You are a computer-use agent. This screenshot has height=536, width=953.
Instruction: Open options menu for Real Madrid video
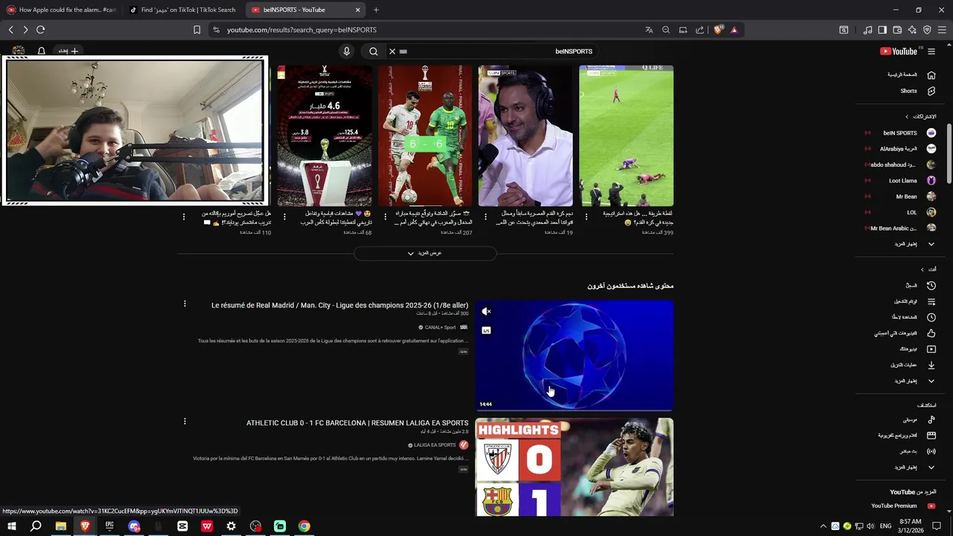(x=185, y=304)
